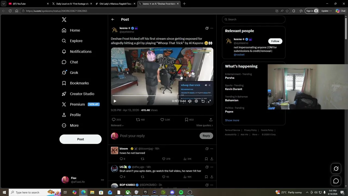Open Spotify from the Windows taskbar
Screen dimensions: 348x196
(181, 192)
